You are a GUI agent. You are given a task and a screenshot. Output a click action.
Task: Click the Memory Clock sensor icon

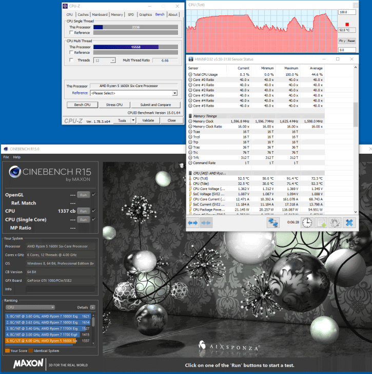(x=190, y=121)
